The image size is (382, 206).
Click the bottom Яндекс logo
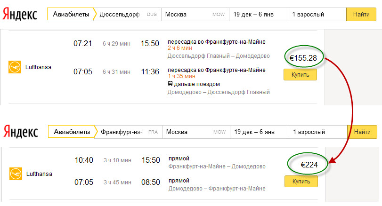pyautogui.click(x=21, y=132)
